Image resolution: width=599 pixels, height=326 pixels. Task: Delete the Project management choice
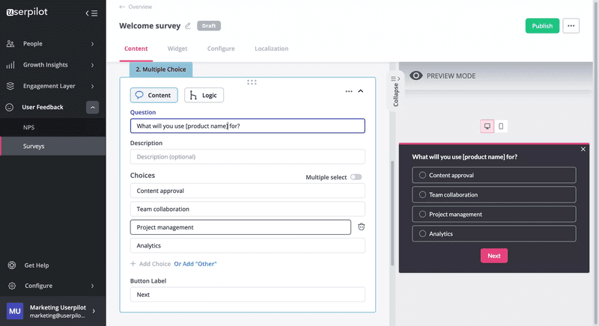pos(361,227)
